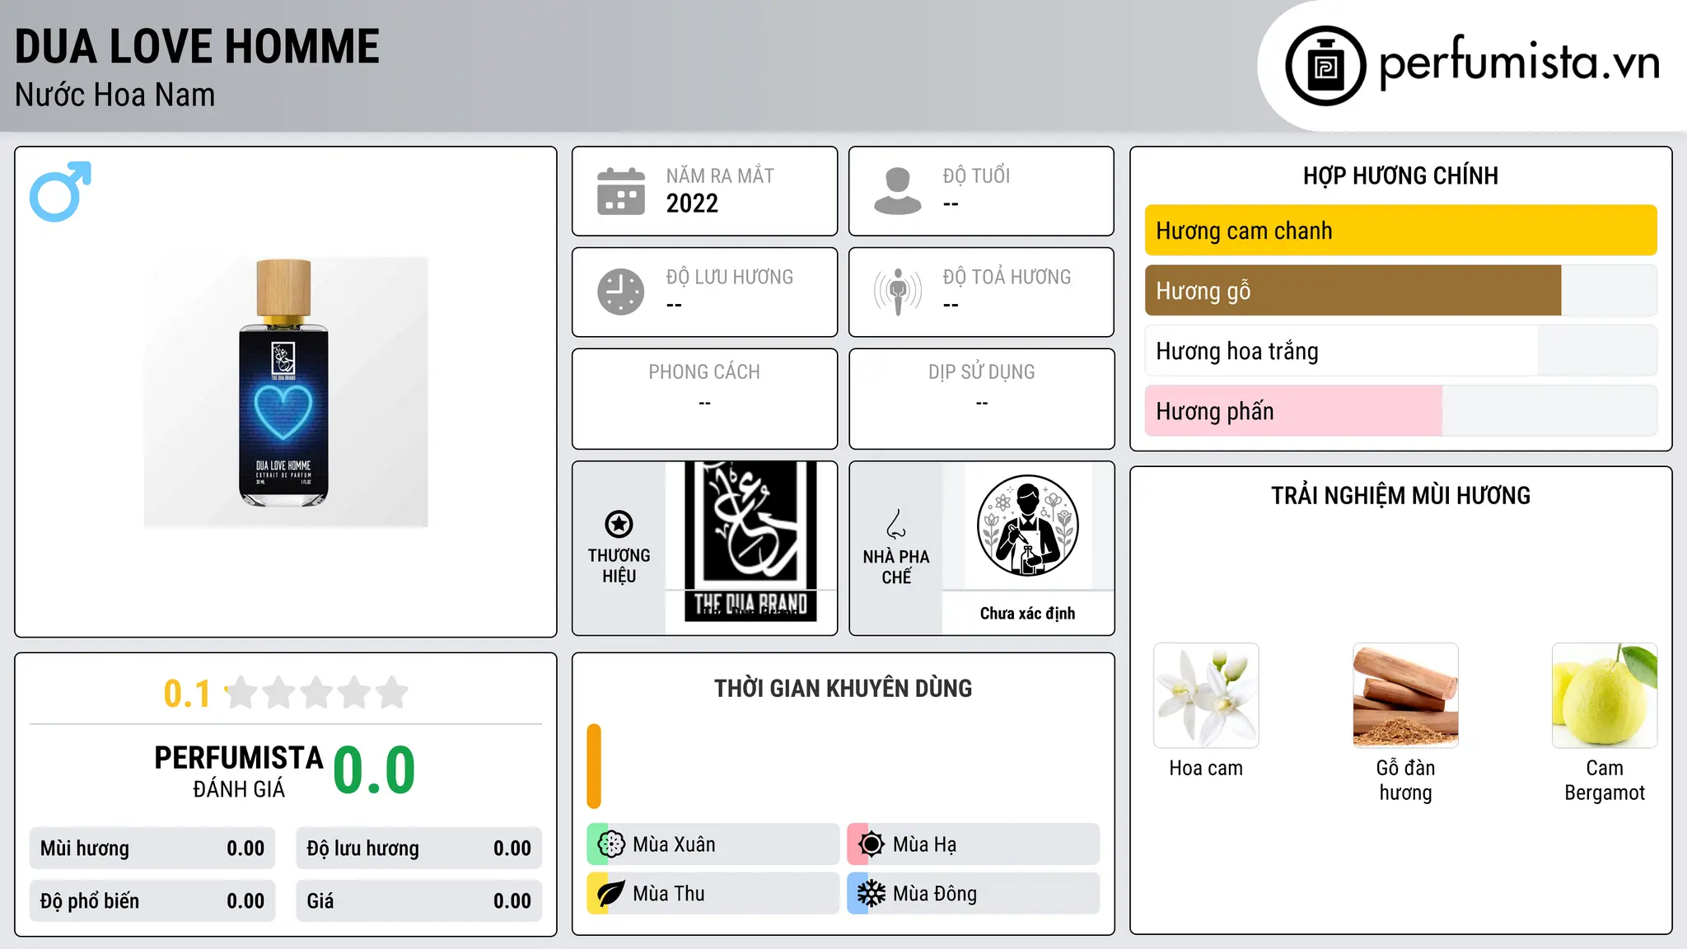Screen dimensions: 1687x949
Task: Click the Thời gian khuyên dùng heading
Action: tap(843, 689)
